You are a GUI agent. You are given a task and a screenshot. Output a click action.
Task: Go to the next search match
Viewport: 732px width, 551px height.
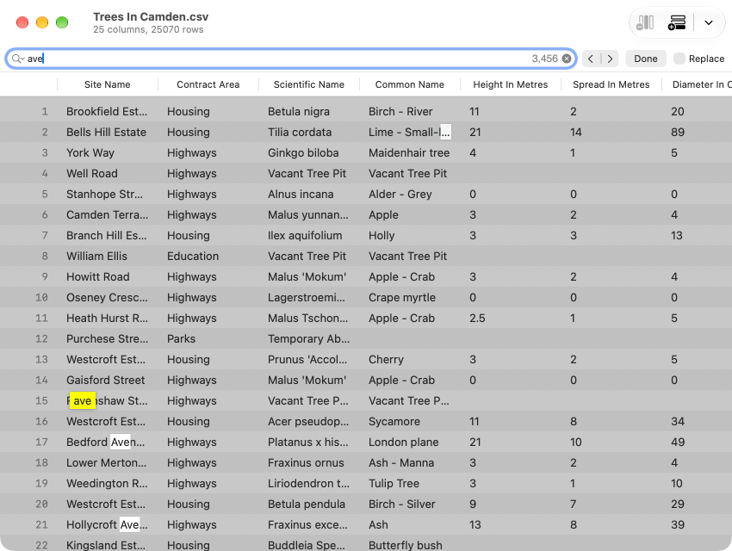coord(610,59)
